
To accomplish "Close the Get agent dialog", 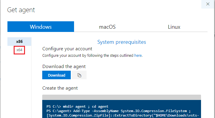I will click(208, 4).
